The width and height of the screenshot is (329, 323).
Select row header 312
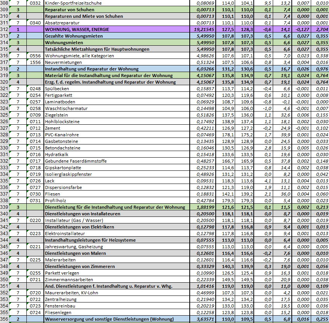click(x=5, y=29)
